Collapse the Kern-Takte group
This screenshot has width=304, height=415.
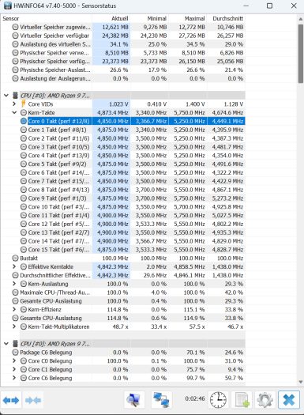coord(14,112)
